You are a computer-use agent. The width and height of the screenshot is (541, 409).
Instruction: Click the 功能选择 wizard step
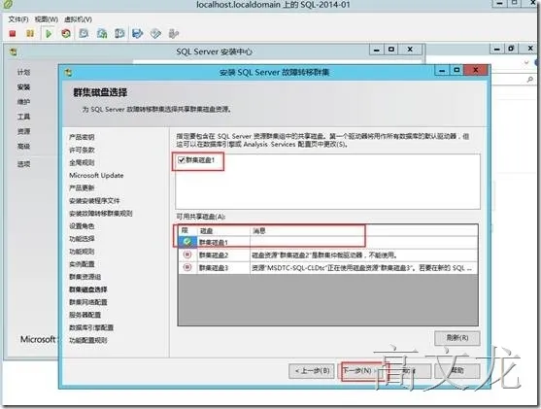click(82, 238)
